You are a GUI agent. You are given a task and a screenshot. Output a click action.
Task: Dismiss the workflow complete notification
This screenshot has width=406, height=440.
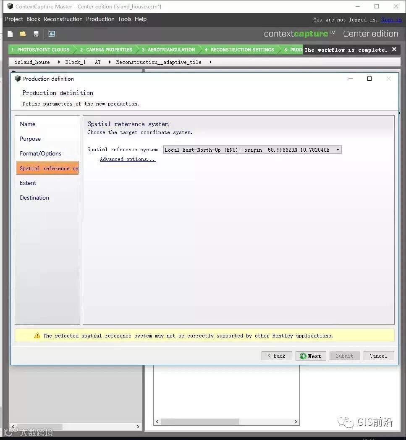[x=394, y=50]
